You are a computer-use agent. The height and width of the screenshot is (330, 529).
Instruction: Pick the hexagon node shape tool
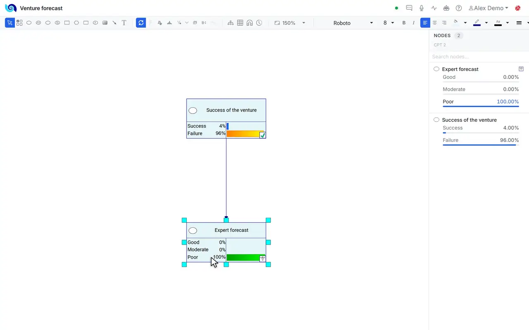76,23
